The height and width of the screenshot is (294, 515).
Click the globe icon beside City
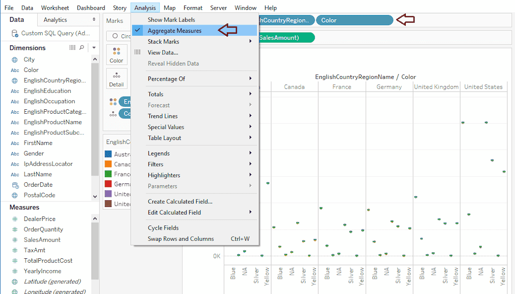point(15,59)
